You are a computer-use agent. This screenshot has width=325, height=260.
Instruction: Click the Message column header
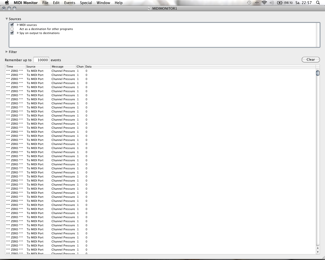coord(63,67)
